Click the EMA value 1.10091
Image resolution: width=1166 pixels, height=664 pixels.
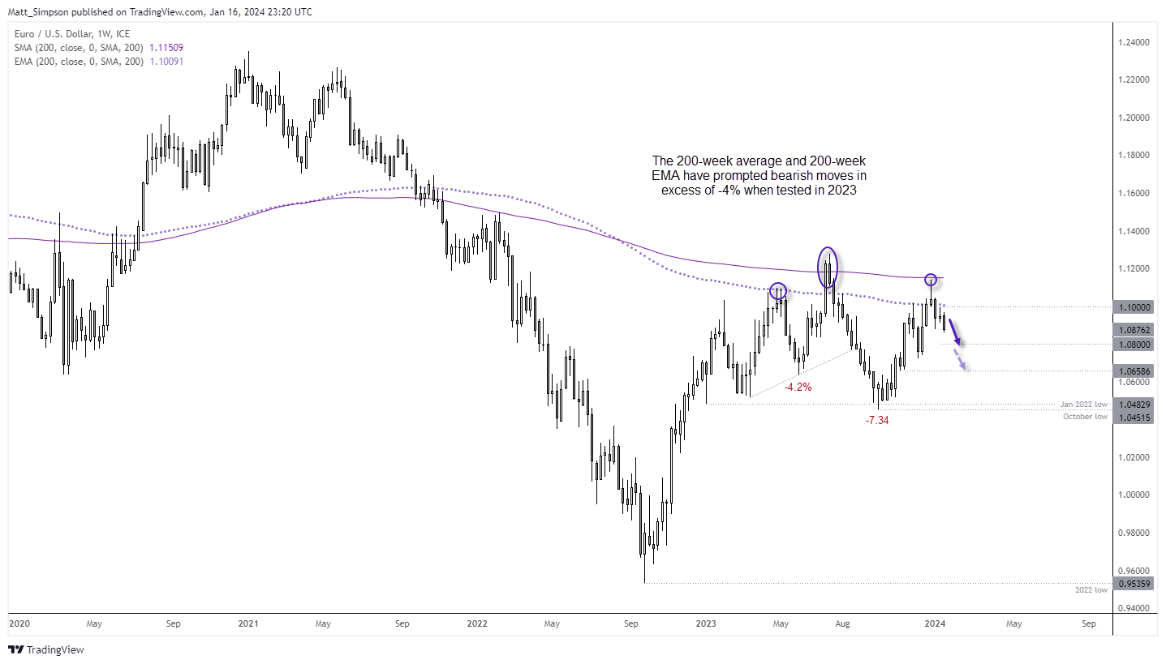[x=166, y=61]
